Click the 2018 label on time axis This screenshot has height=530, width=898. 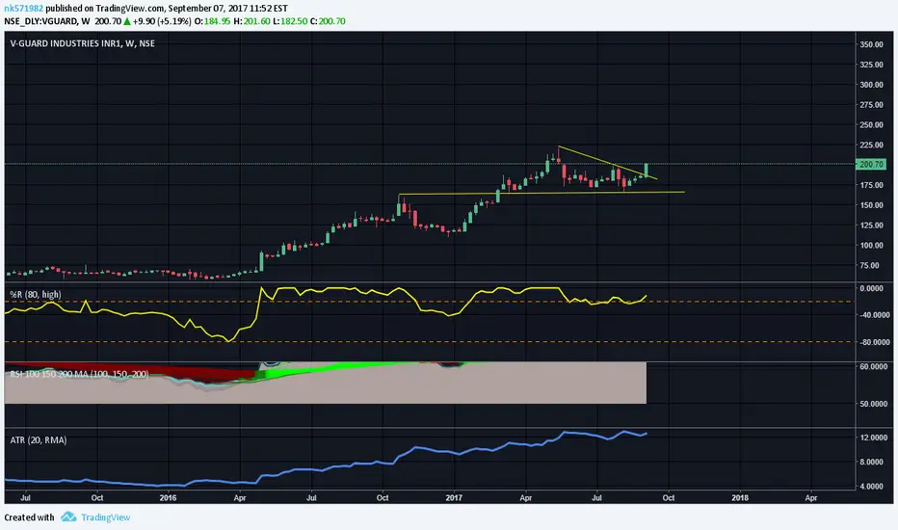[x=739, y=498]
